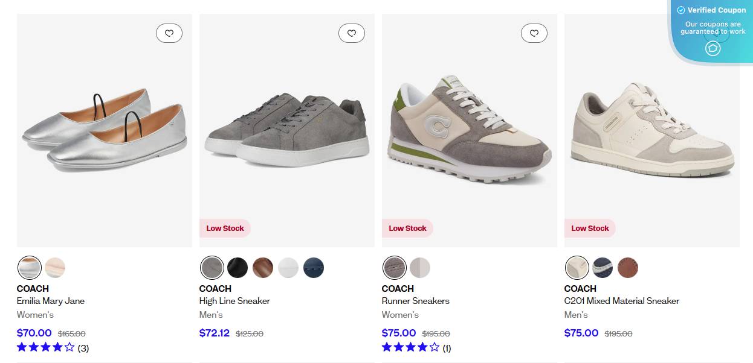Viewport: 753px width, 363px height.
Task: Click the Verified Coupon checkmark badge
Action: pos(680,10)
